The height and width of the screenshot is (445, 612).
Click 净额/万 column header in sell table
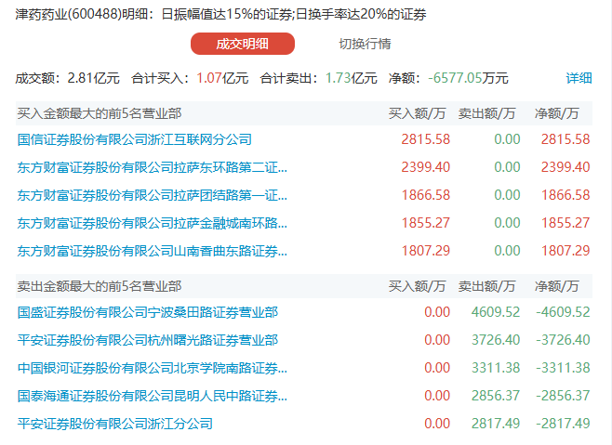click(556, 286)
